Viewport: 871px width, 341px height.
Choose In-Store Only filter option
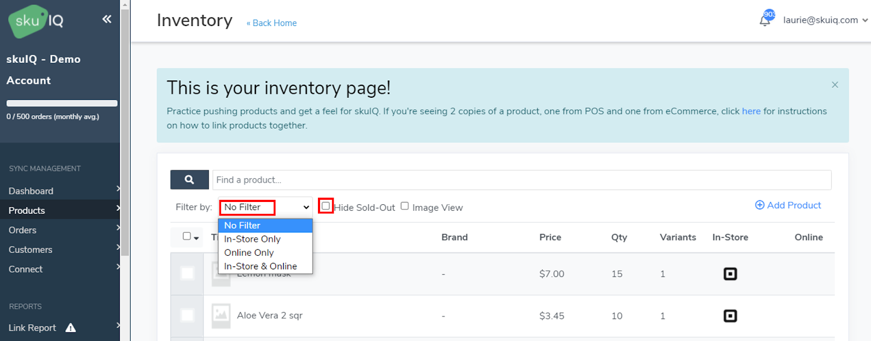[x=253, y=239]
